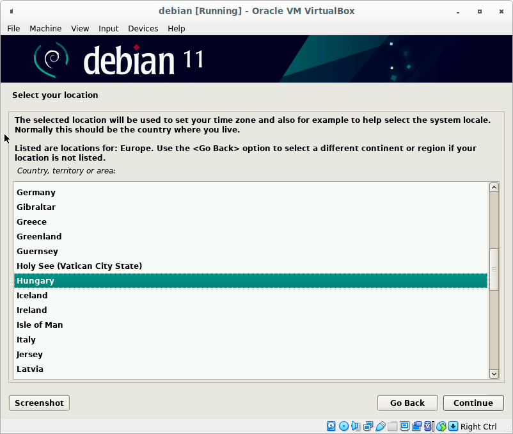The width and height of the screenshot is (513, 434).
Task: Open the View menu
Action: click(80, 28)
